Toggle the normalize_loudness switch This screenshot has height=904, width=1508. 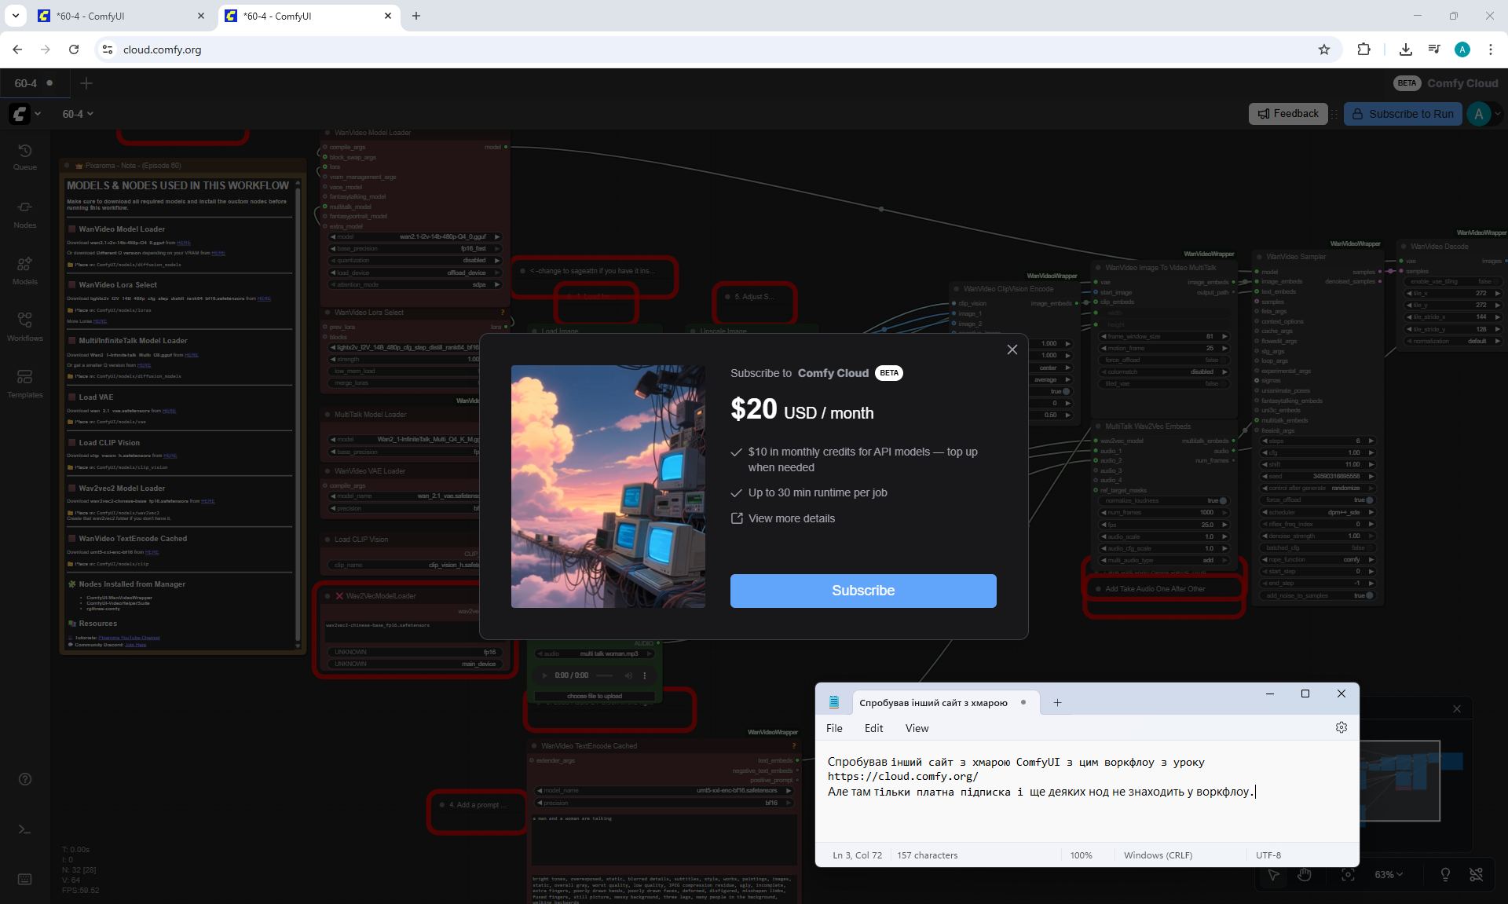click(1222, 500)
